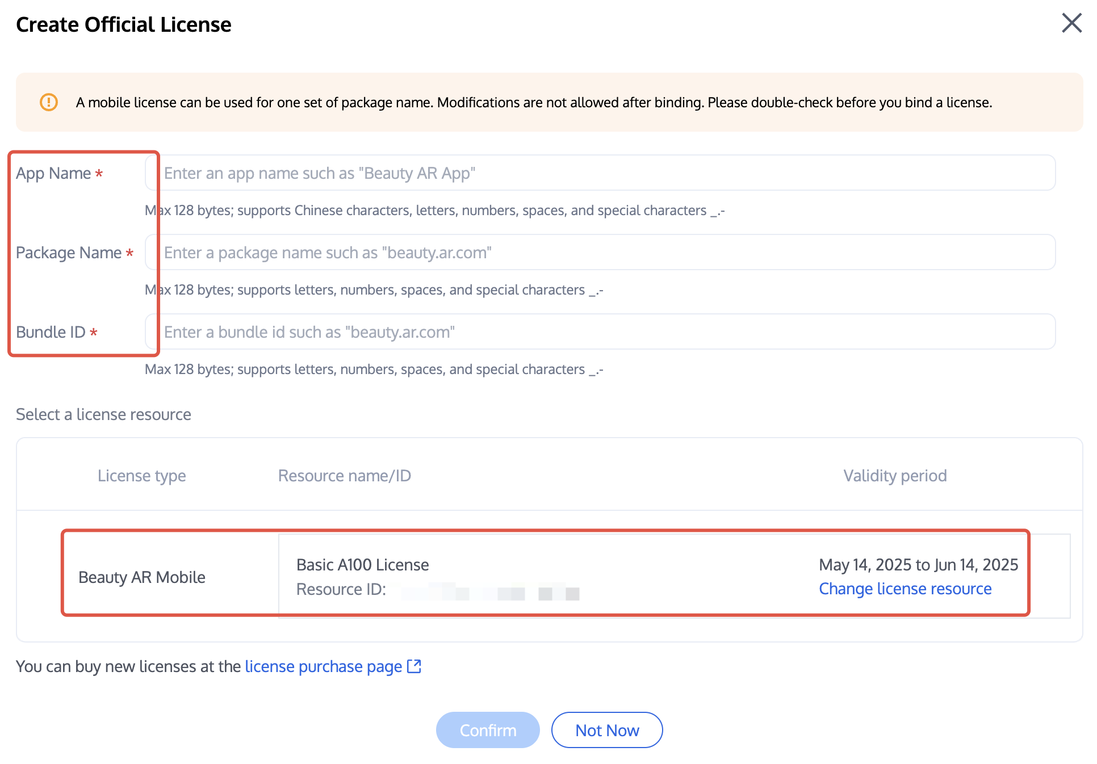Focus the App Name input field

coord(600,173)
